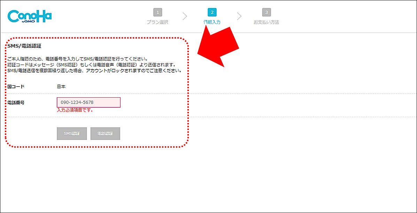This screenshot has width=417, height=213.
Task: Select the step 1 number badge
Action: pyautogui.click(x=157, y=13)
